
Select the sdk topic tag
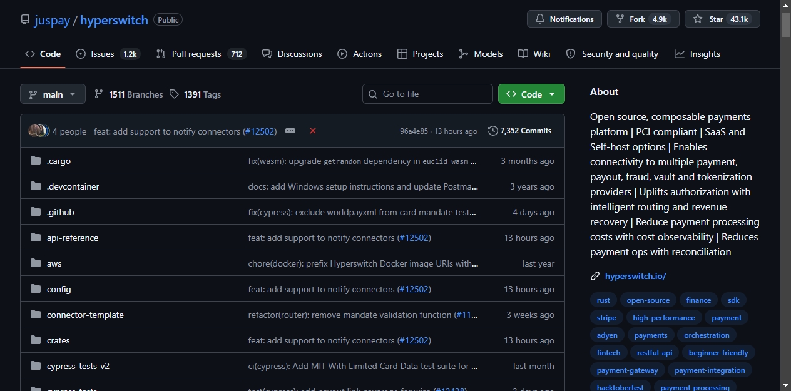tap(733, 300)
